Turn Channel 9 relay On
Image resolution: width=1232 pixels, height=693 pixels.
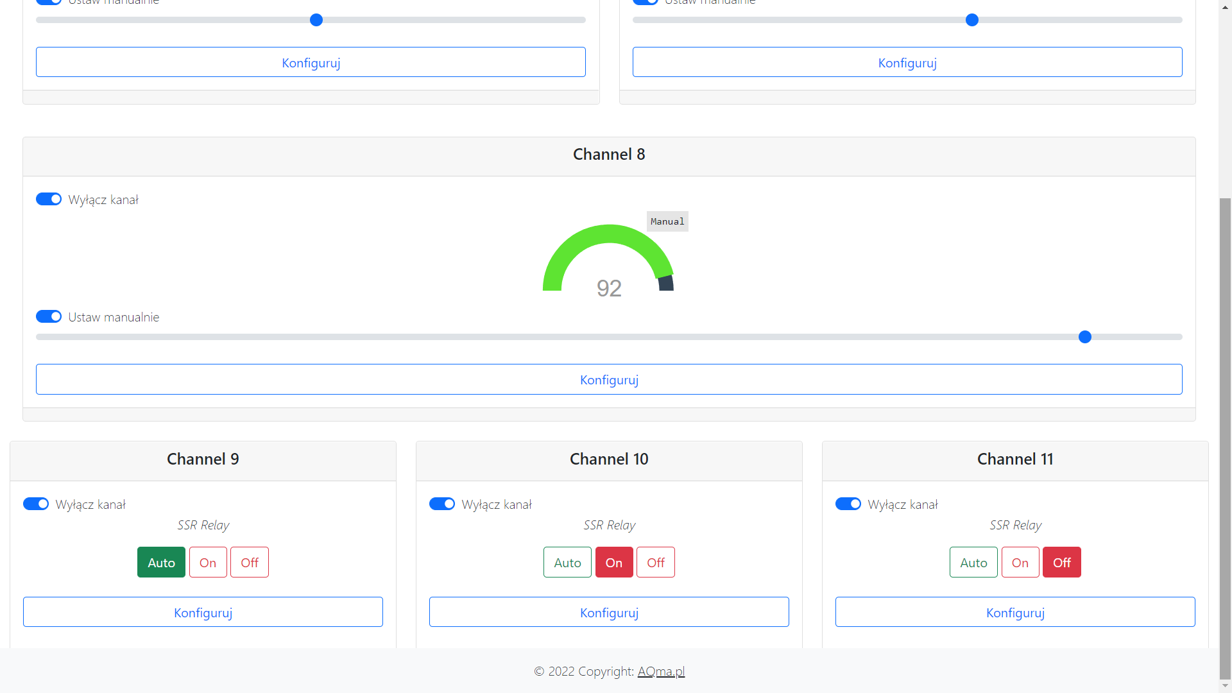[208, 563]
